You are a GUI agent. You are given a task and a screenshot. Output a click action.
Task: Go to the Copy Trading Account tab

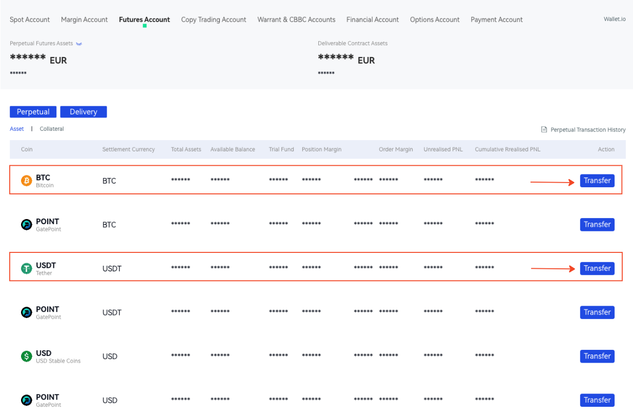pyautogui.click(x=214, y=19)
